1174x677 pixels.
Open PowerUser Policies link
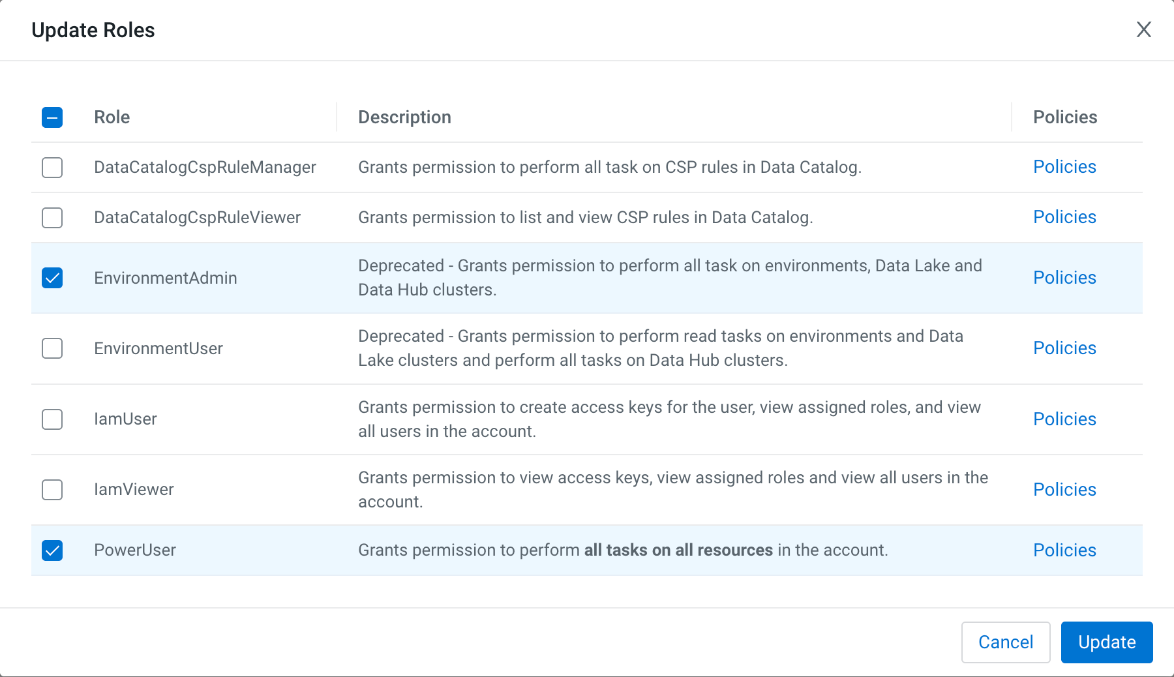(x=1064, y=550)
